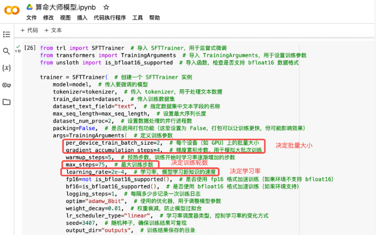Click the [26] cell execution counter
376x235 pixels.
click(30, 48)
